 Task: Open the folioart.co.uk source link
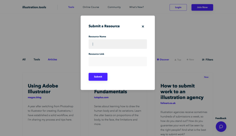click(168, 103)
